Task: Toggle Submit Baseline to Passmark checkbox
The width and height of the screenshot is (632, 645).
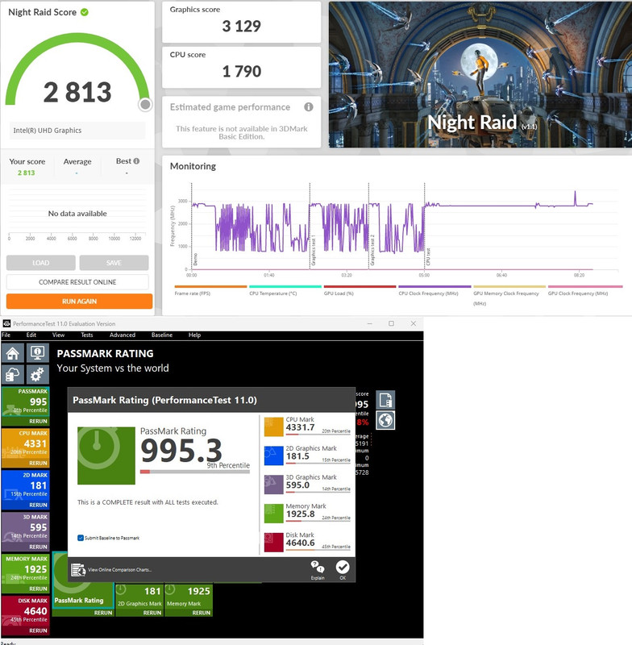Action: coord(81,538)
